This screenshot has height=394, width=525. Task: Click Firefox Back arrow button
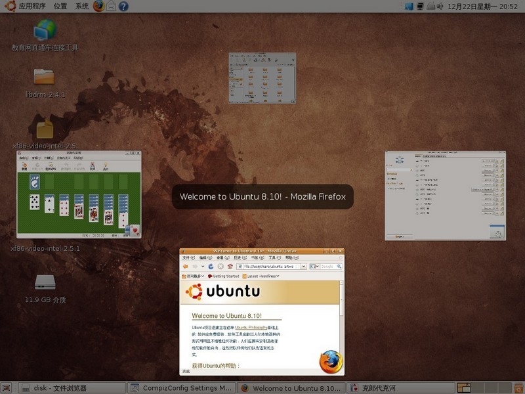185,267
